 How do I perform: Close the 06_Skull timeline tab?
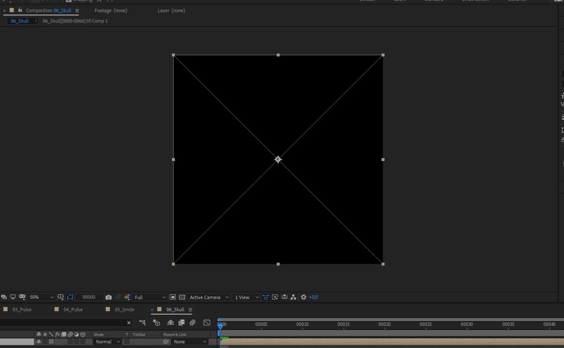152,310
